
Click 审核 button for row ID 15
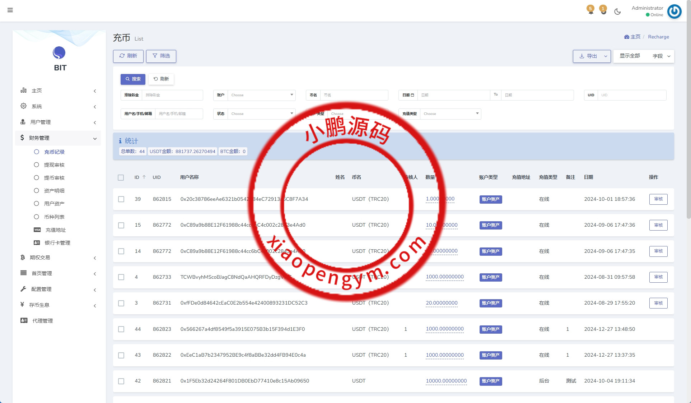click(658, 225)
